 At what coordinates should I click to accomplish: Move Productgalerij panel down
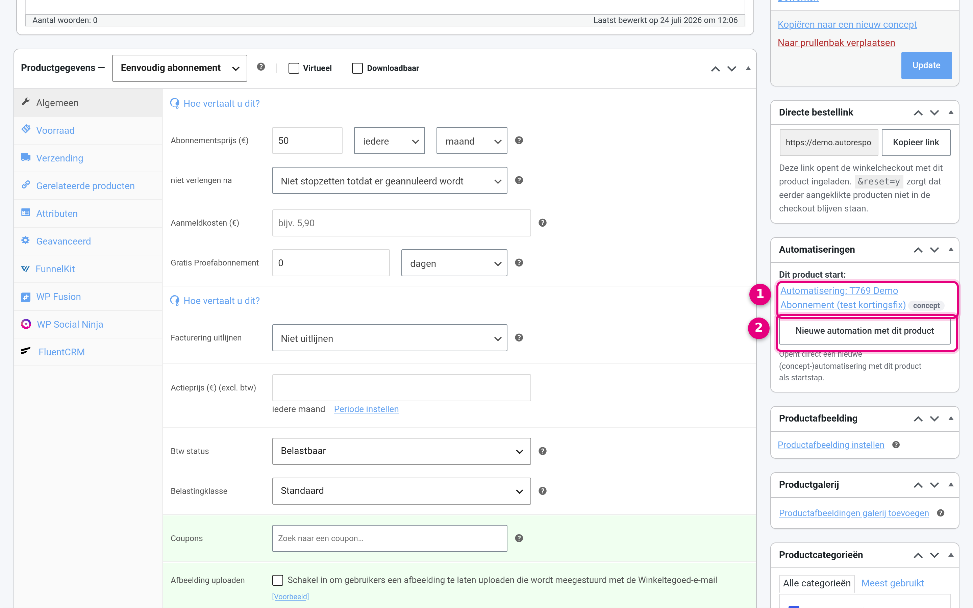pyautogui.click(x=934, y=485)
